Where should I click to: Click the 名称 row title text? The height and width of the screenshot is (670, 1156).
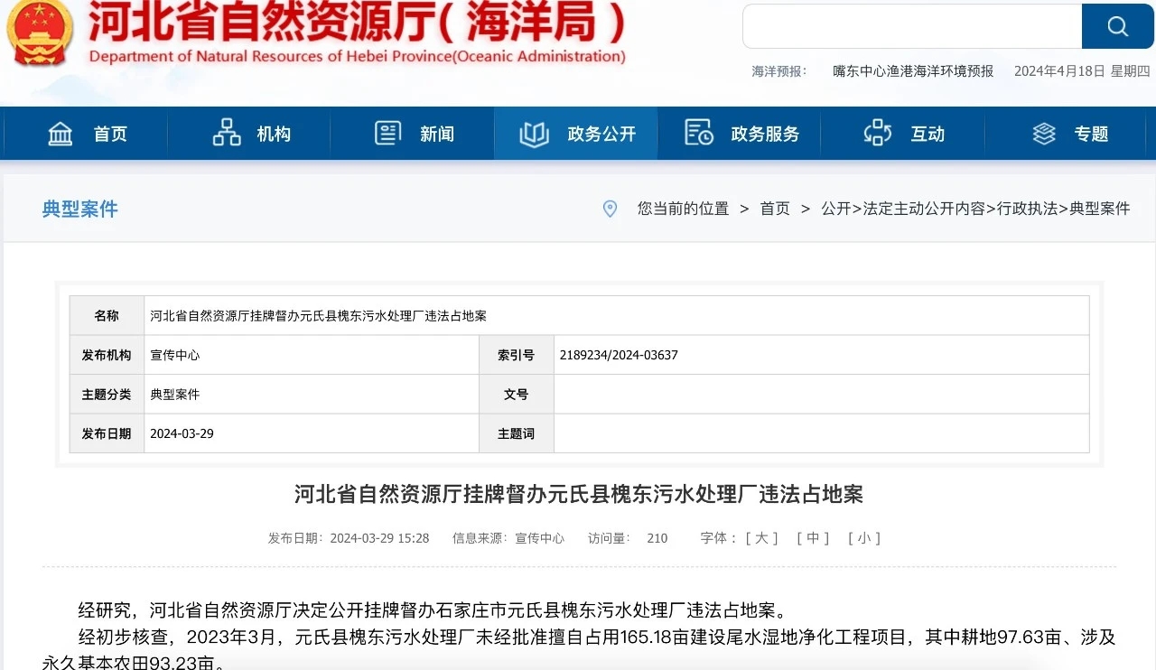[x=318, y=316]
